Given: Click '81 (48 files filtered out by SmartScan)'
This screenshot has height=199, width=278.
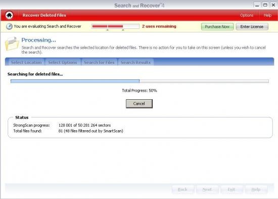Looking at the screenshot, I should click(x=90, y=131).
